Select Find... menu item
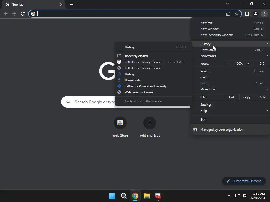270x202 pixels. click(x=230, y=83)
